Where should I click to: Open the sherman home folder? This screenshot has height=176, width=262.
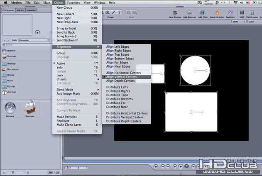(x=4, y=92)
